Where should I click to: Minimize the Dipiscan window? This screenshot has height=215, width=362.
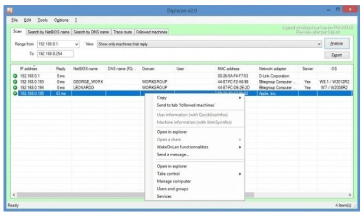(x=328, y=9)
